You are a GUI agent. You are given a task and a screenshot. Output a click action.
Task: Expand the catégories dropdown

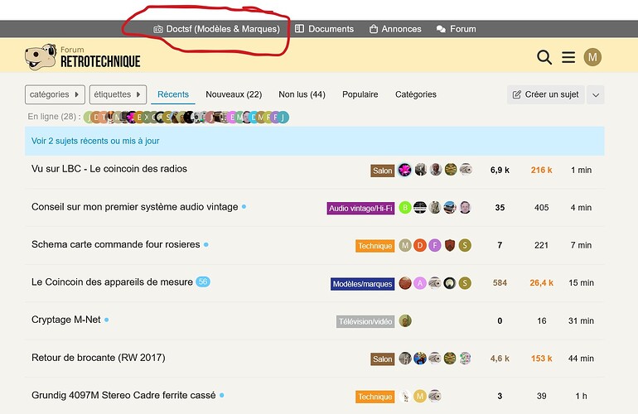pos(56,94)
